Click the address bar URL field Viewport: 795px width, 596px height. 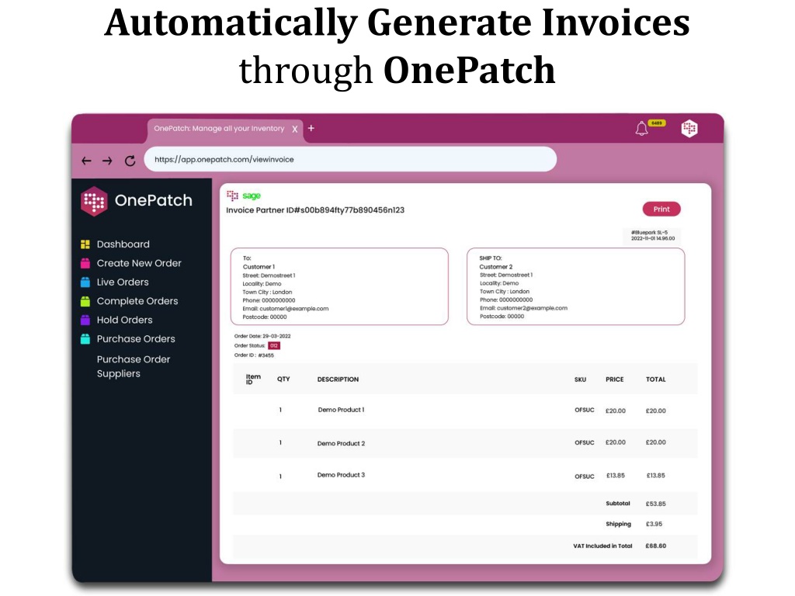click(350, 159)
